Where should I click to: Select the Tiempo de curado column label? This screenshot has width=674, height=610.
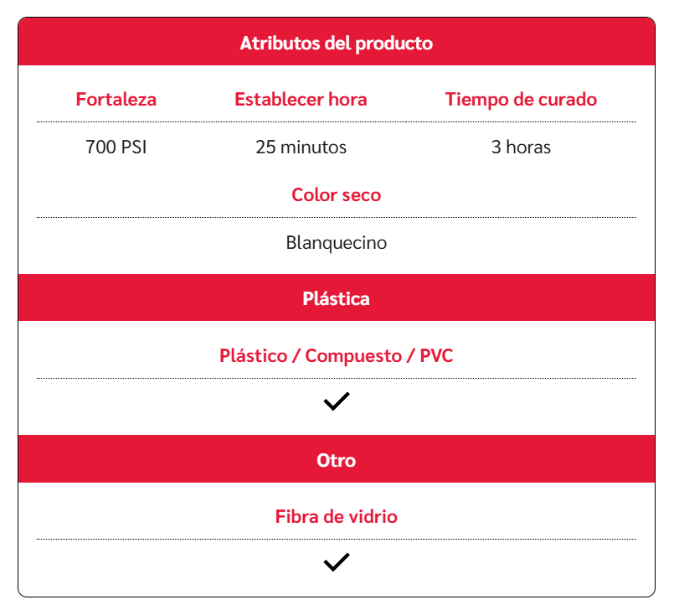click(x=521, y=99)
